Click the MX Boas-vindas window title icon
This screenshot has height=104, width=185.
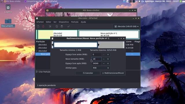tap(47, 10)
